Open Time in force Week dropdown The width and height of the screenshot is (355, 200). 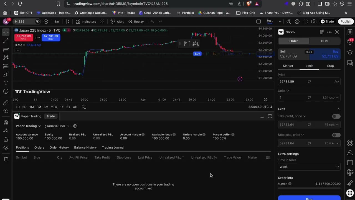309,167
